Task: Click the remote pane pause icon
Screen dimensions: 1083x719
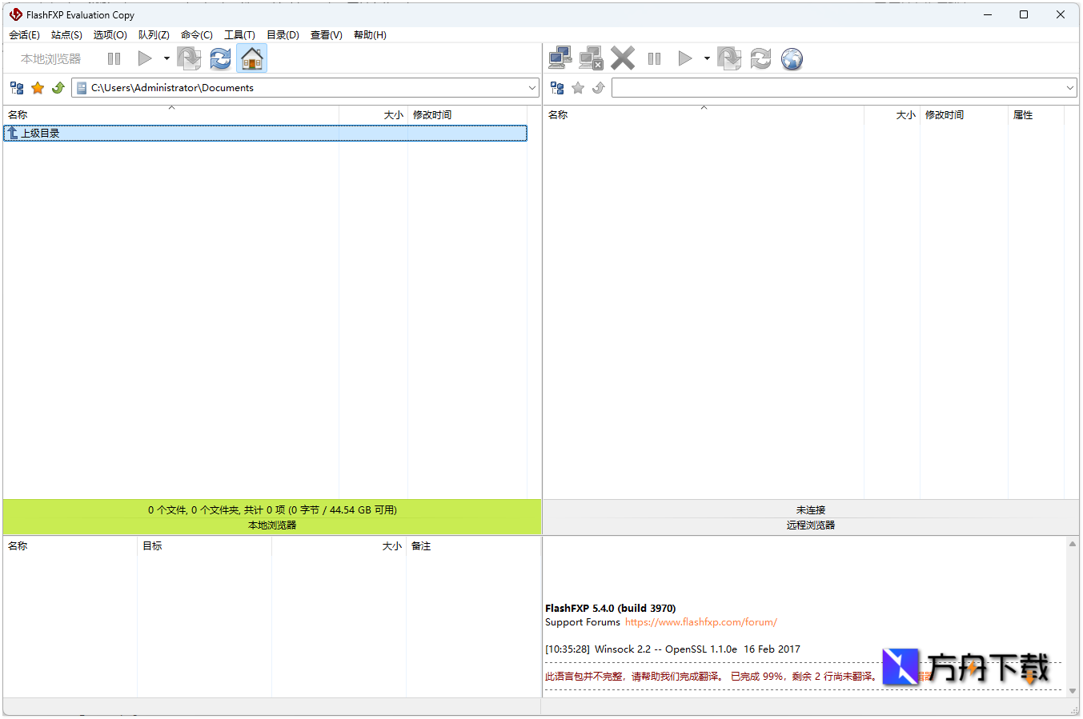Action: [654, 58]
